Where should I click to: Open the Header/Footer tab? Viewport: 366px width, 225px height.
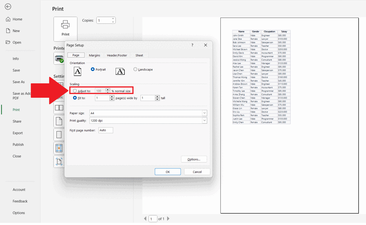pyautogui.click(x=117, y=55)
